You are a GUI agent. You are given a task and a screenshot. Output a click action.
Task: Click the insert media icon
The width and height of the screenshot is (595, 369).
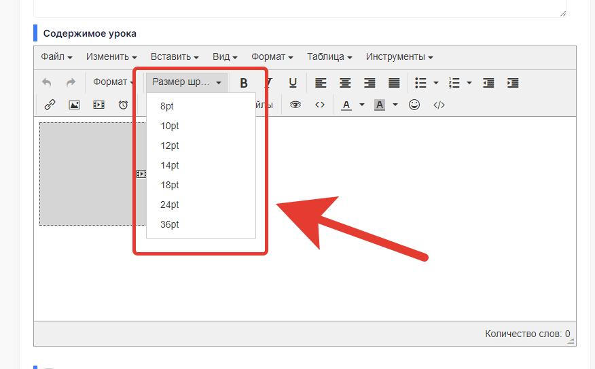[x=98, y=105]
